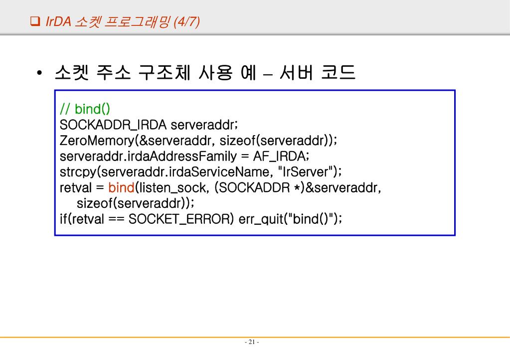Click the page number "- 21 -"
This screenshot has height=353, width=510.
point(252,342)
